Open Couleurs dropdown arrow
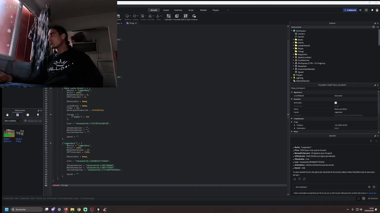 (x=138, y=16)
